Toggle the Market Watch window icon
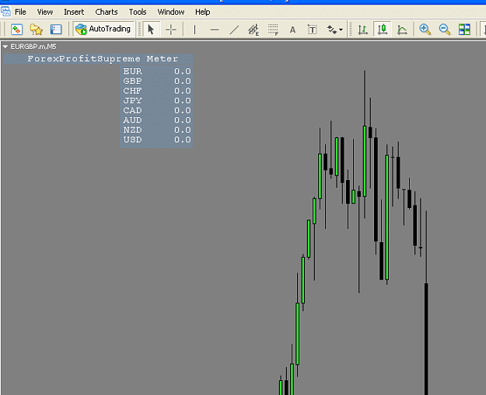The image size is (486, 395). [x=56, y=29]
